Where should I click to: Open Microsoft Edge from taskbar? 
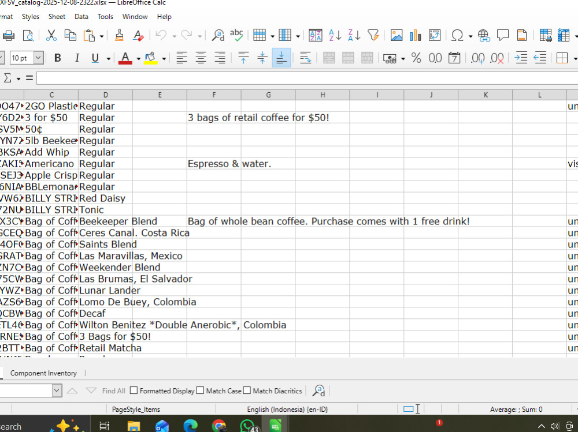click(190, 426)
